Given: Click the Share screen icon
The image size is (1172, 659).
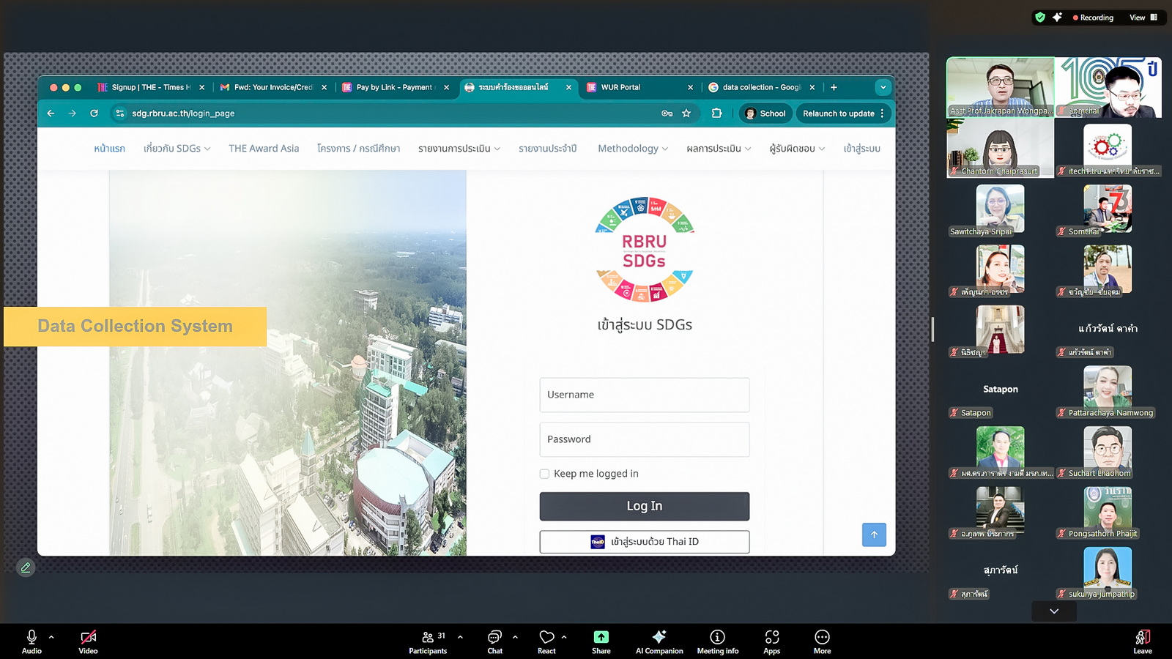Looking at the screenshot, I should pos(601,638).
